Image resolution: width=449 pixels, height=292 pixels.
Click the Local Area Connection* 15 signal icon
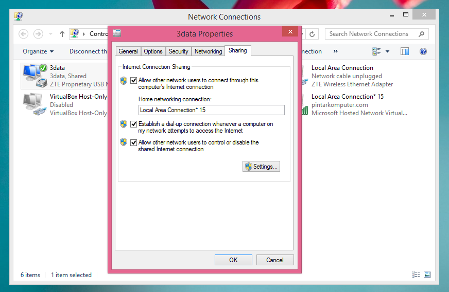305,110
